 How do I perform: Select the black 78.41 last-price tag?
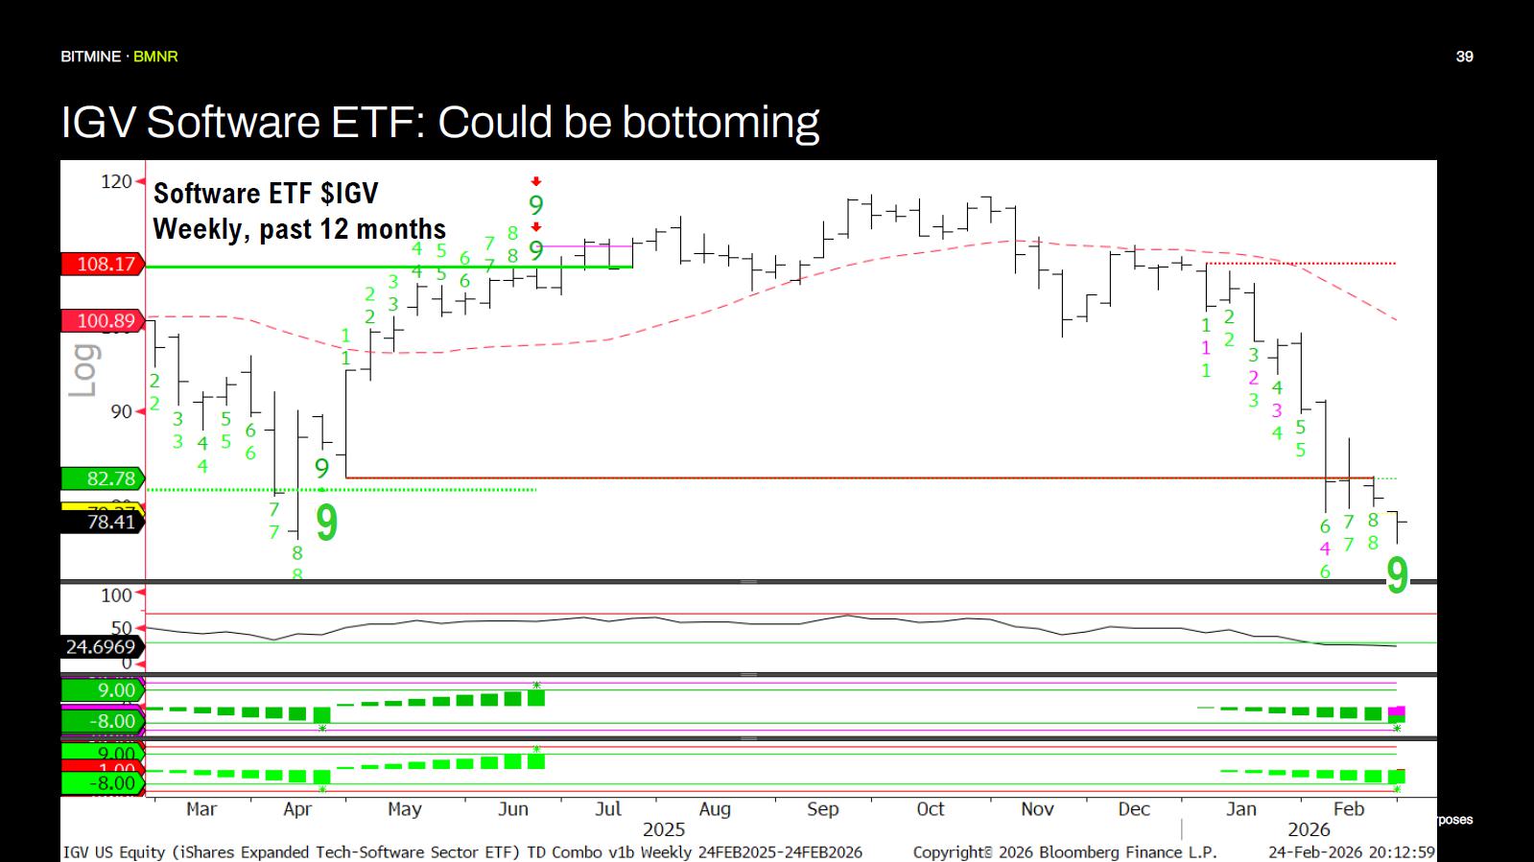click(104, 522)
